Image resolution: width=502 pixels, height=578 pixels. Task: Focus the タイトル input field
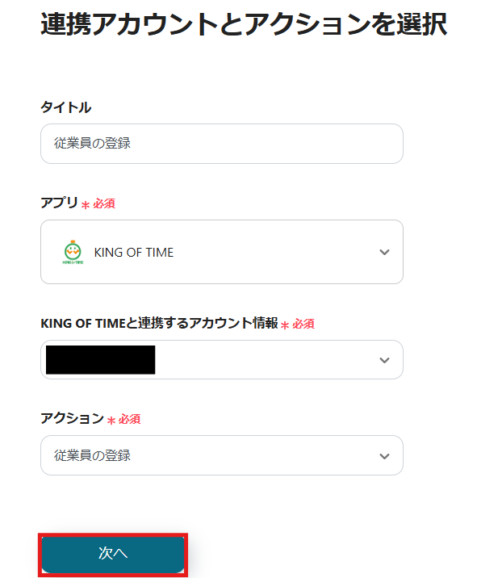(221, 144)
